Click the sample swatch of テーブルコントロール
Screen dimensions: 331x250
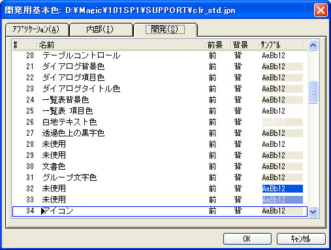pos(283,55)
